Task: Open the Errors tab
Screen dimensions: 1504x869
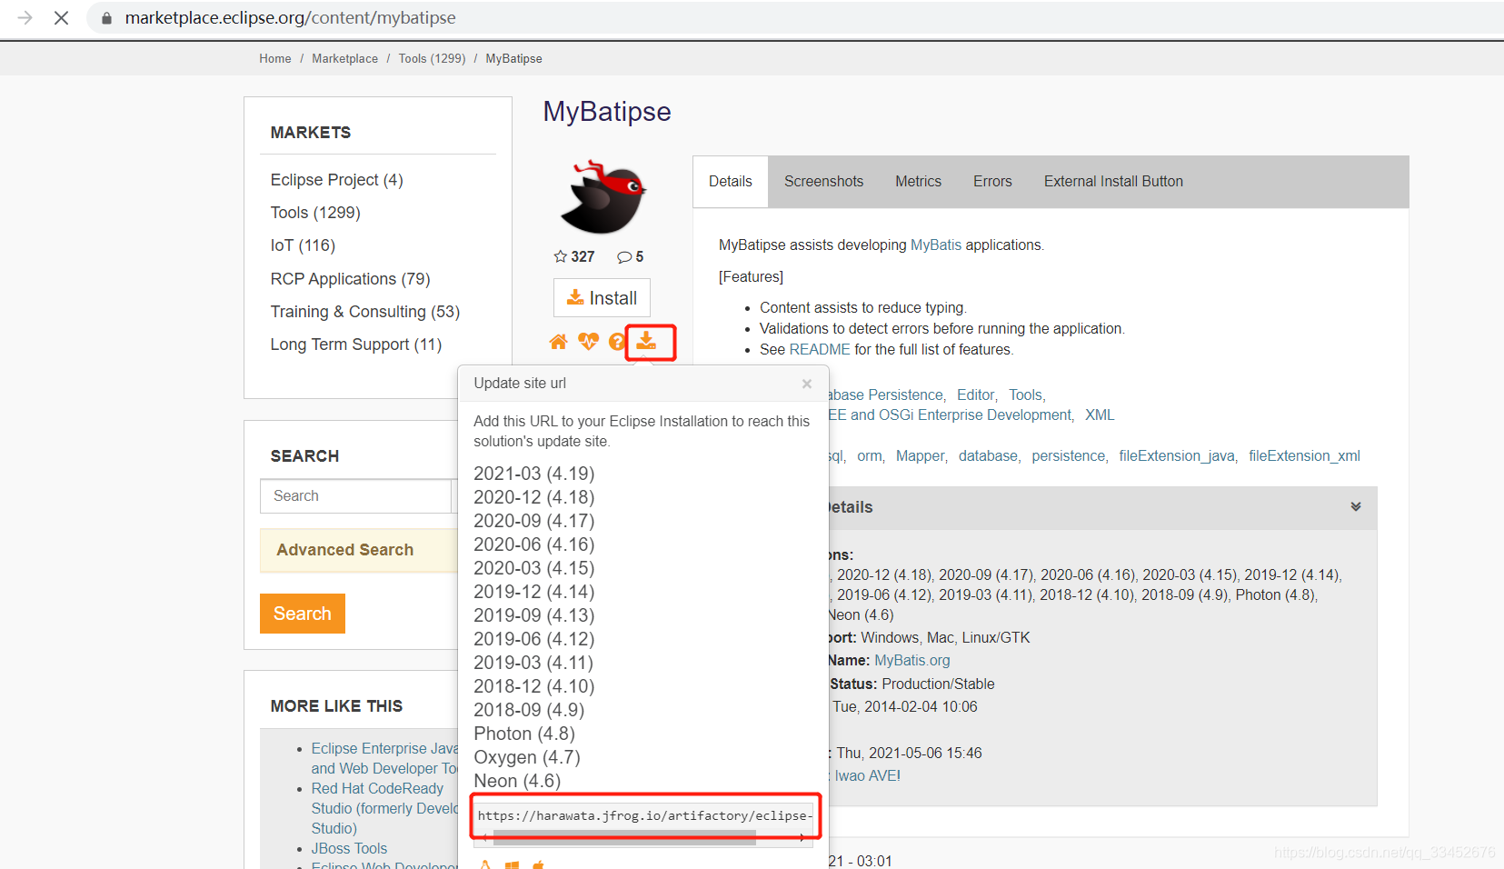Action: [992, 182]
